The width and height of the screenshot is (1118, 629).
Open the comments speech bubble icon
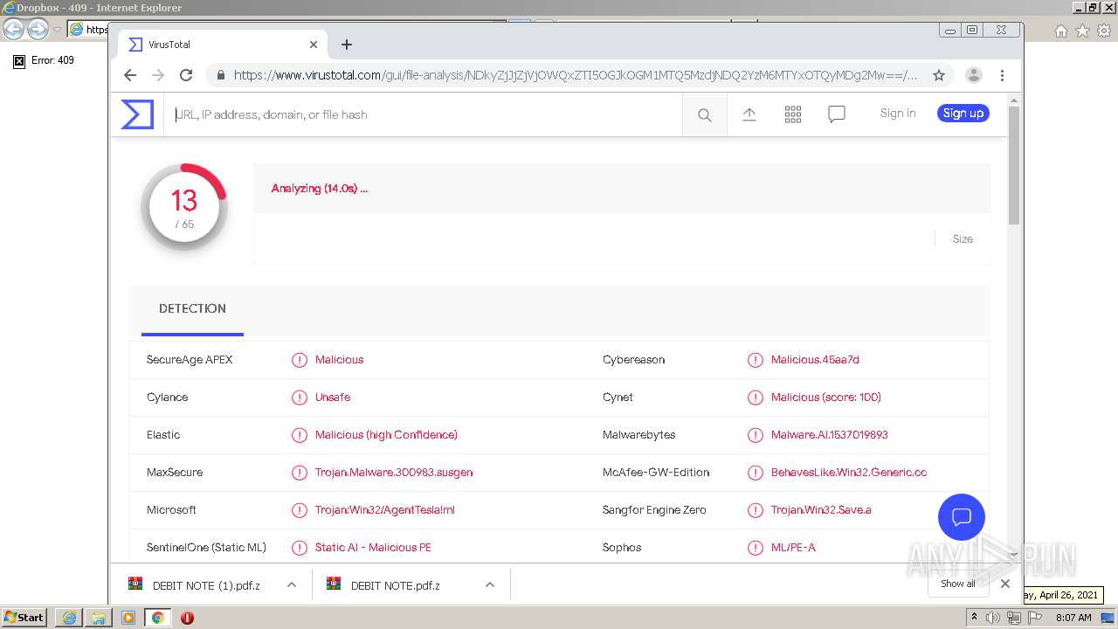837,114
